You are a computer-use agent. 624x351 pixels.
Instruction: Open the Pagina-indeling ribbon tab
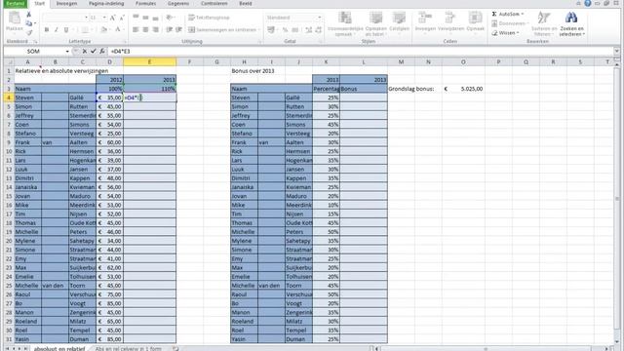(106, 4)
